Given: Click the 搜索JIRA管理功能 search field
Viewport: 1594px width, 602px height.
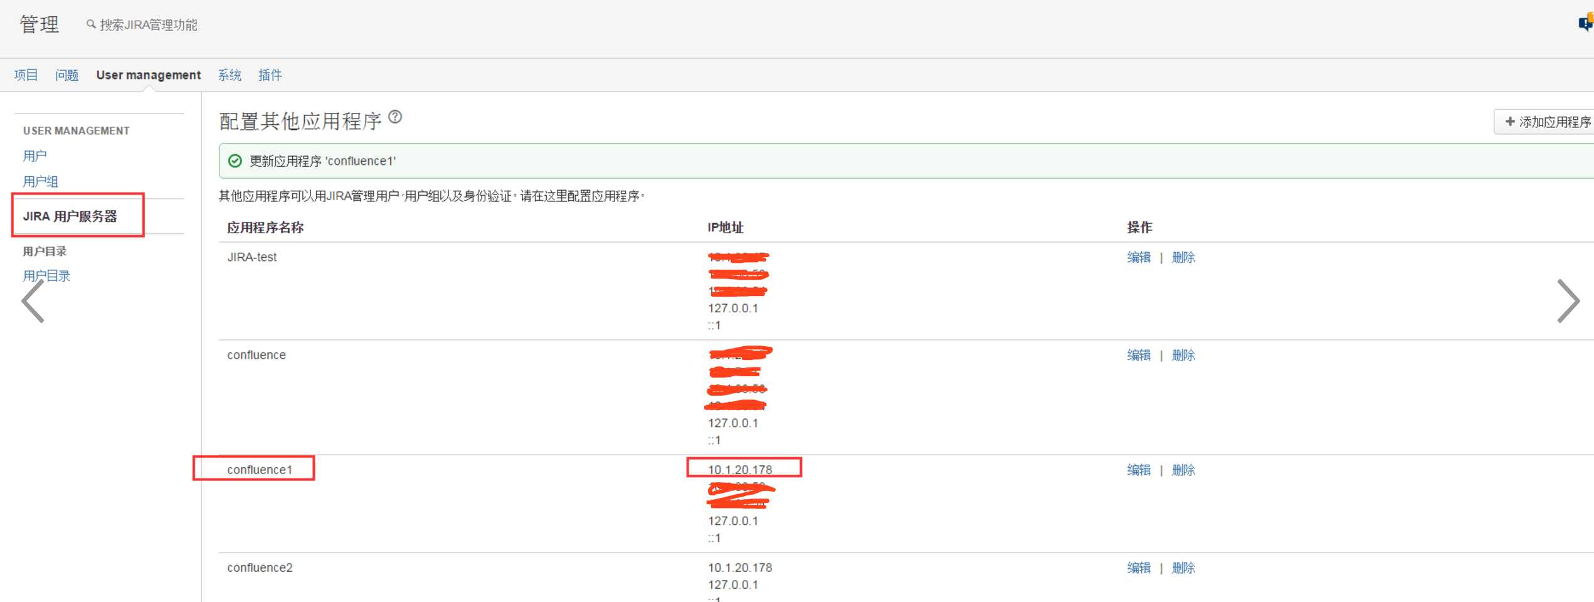Looking at the screenshot, I should (149, 25).
